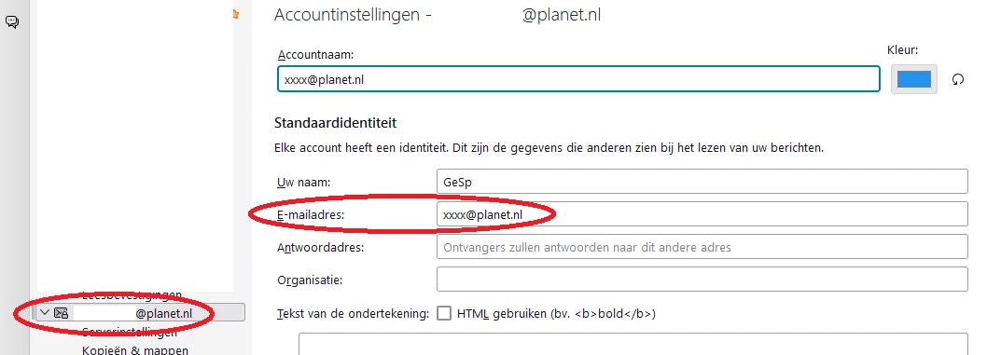Screen dimensions: 987x355
Task: Click the empty Antwoordadres field
Action: (x=702, y=247)
